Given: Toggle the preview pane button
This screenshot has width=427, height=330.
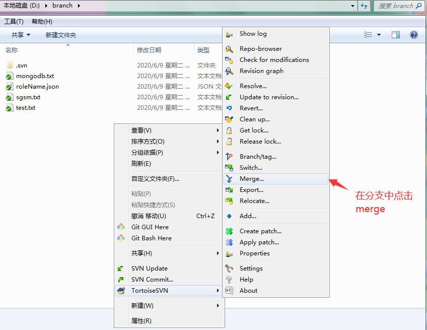Looking at the screenshot, I should (x=396, y=35).
